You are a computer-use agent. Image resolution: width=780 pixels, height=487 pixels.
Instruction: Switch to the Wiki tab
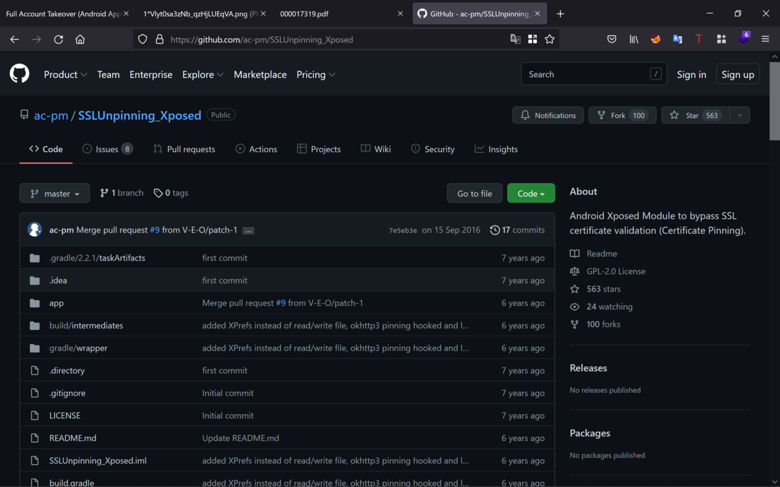pos(376,149)
